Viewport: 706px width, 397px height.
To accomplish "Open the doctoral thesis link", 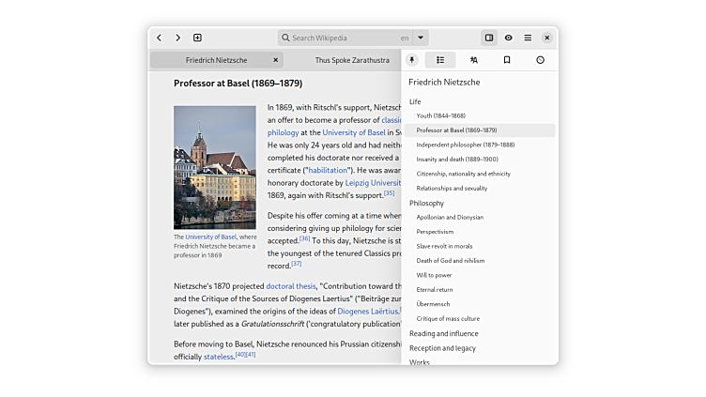I will [291, 286].
